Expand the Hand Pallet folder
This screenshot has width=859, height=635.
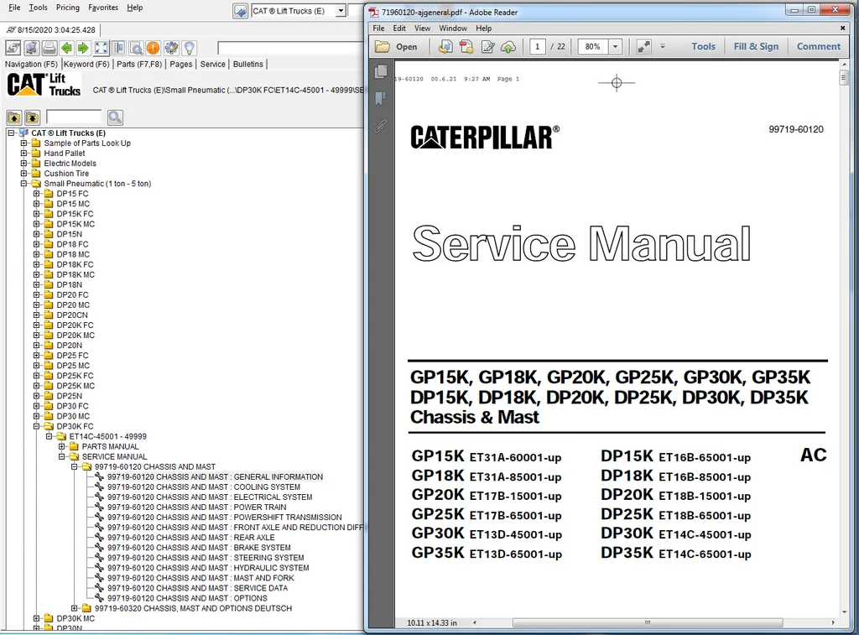coord(23,154)
